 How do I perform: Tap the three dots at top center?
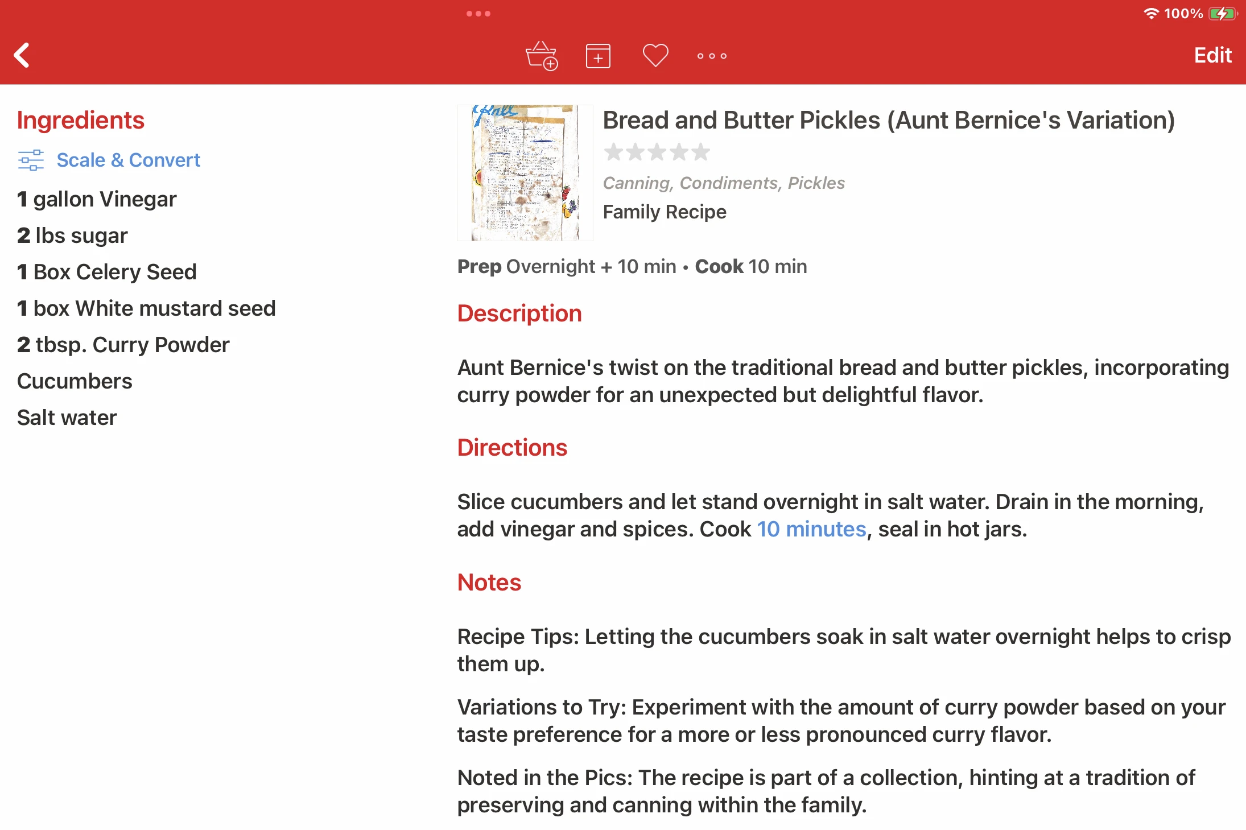pyautogui.click(x=478, y=14)
